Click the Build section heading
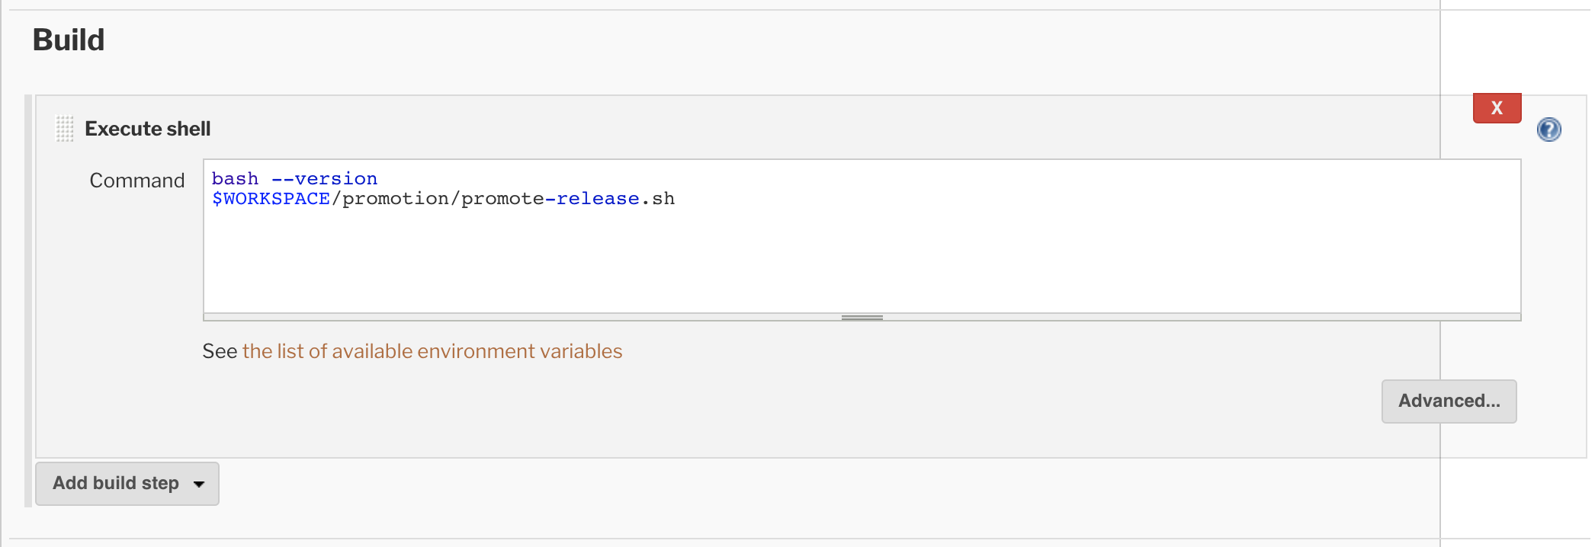 [x=69, y=40]
